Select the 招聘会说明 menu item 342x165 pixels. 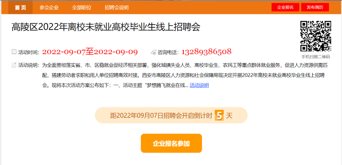(117, 7)
